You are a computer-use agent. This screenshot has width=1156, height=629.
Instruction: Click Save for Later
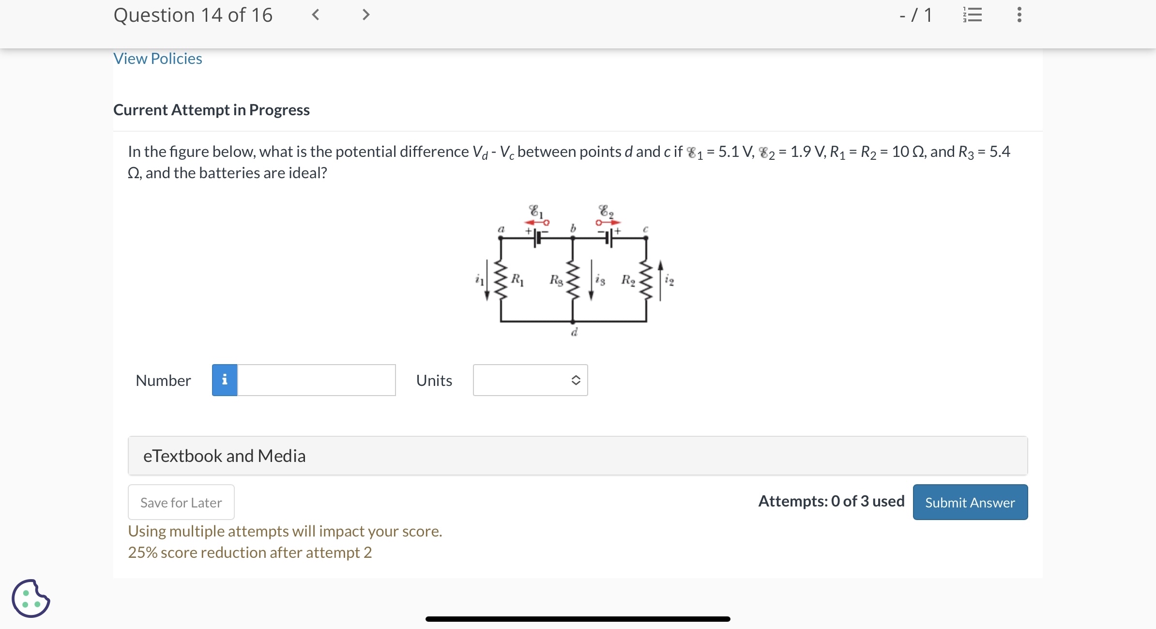coord(181,502)
